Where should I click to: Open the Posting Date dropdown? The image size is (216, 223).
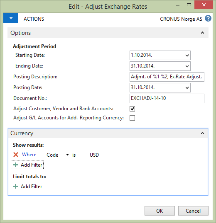[187, 88]
